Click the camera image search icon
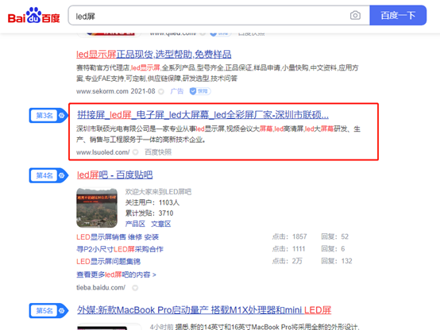The width and height of the screenshot is (440, 330). point(355,15)
